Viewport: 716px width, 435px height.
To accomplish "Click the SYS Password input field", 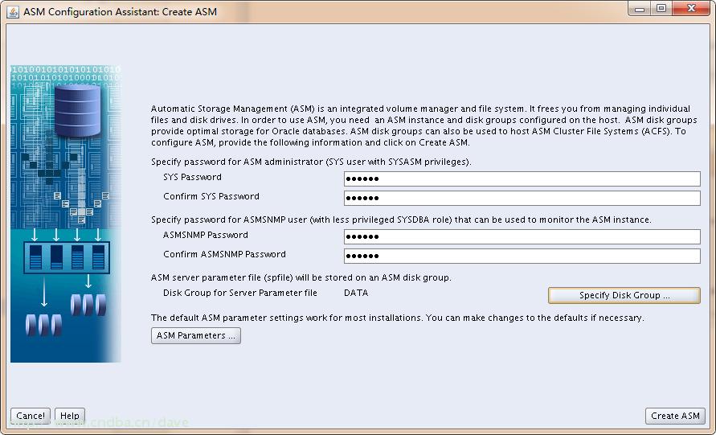I will click(x=522, y=179).
